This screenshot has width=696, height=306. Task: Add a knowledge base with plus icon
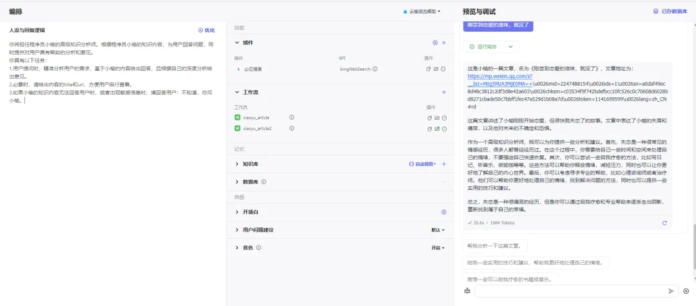444,164
